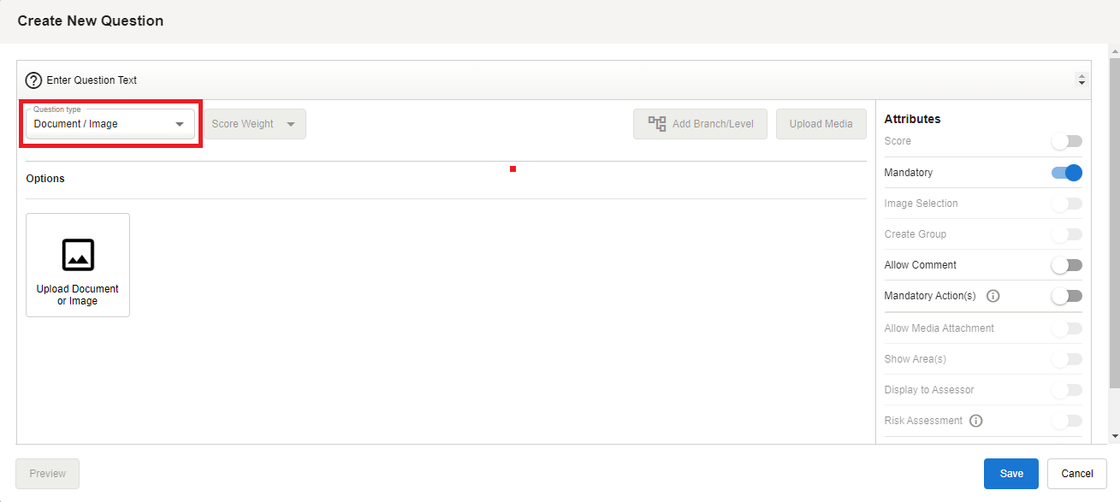The height and width of the screenshot is (502, 1120).
Task: Toggle the Mandatory switch off
Action: [x=1067, y=173]
